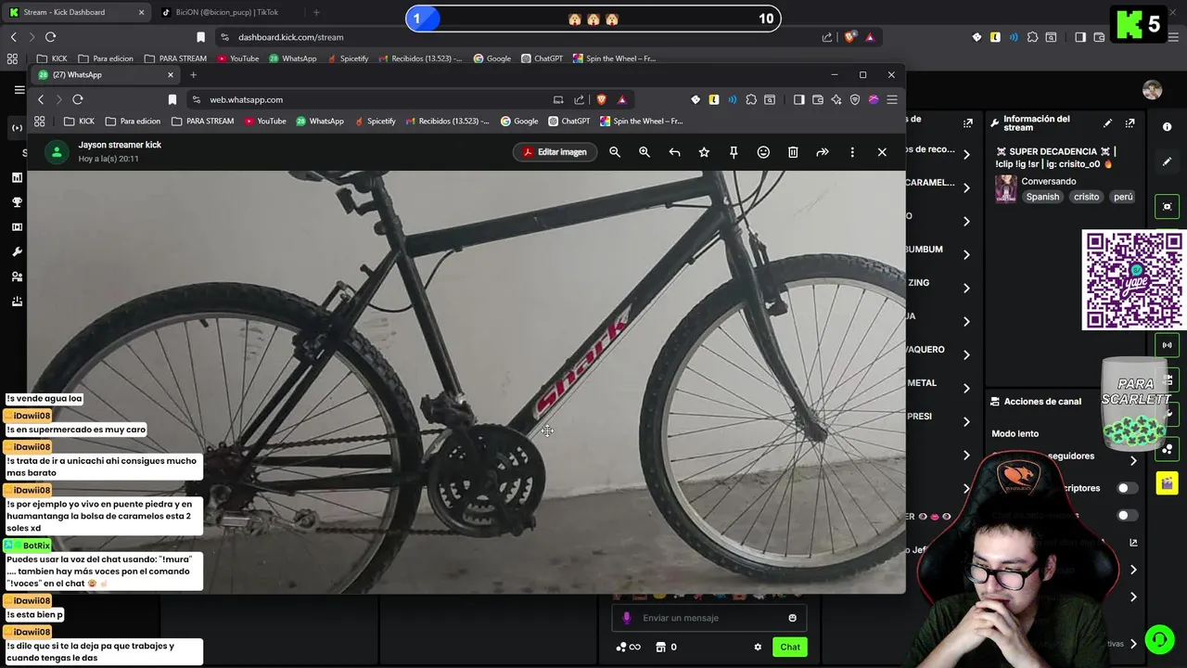This screenshot has width=1187, height=668.
Task: Open Brave wallet icon in WhatsApp window
Action: click(818, 99)
